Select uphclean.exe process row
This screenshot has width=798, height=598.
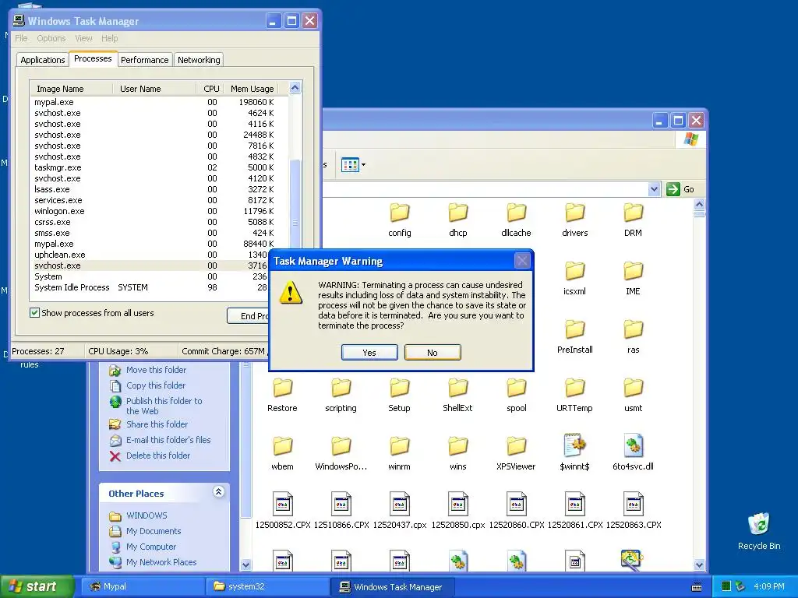pos(150,255)
